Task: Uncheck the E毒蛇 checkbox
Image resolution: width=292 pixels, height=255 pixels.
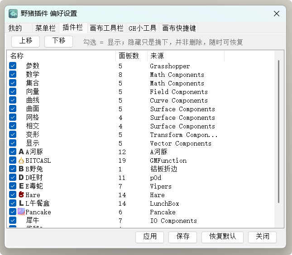Action: 13,186
